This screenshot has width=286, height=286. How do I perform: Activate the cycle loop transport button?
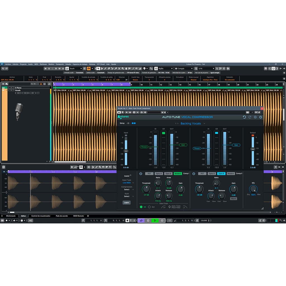pyautogui.click(x=141, y=220)
